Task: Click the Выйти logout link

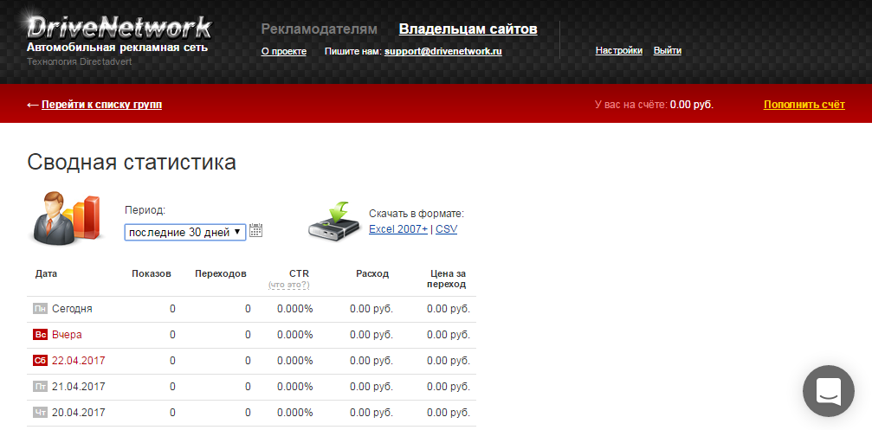Action: pyautogui.click(x=668, y=50)
